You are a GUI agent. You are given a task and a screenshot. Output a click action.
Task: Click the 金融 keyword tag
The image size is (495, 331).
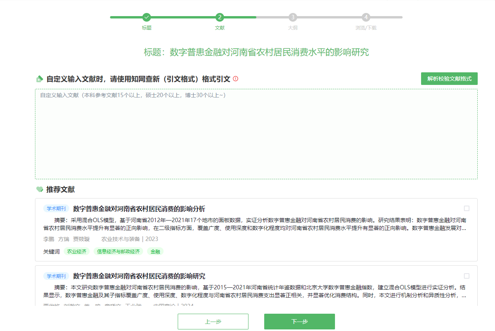pyautogui.click(x=155, y=252)
